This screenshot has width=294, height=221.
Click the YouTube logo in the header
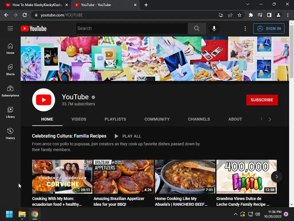click(34, 28)
